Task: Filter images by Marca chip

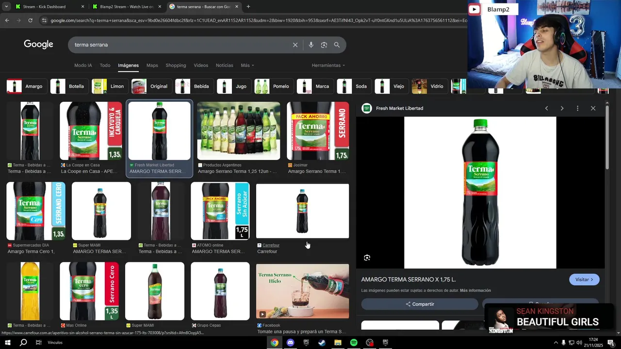Action: click(315, 86)
